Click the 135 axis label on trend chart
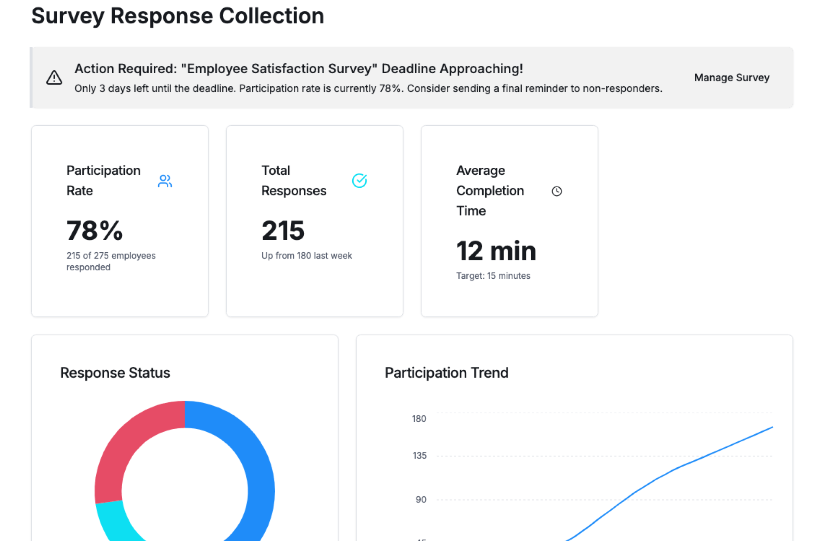Image resolution: width=832 pixels, height=541 pixels. point(419,456)
